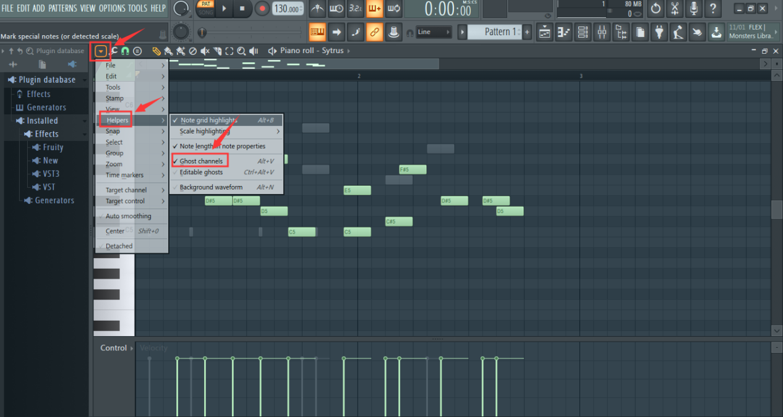Click the add pattern plus button
The height and width of the screenshot is (417, 783).
pos(527,32)
